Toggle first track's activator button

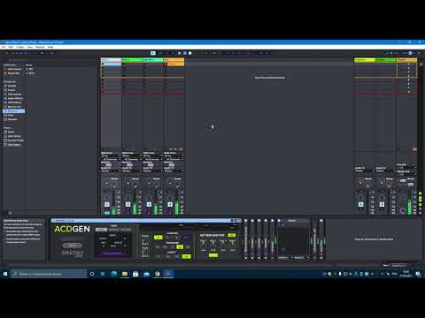tap(107, 204)
